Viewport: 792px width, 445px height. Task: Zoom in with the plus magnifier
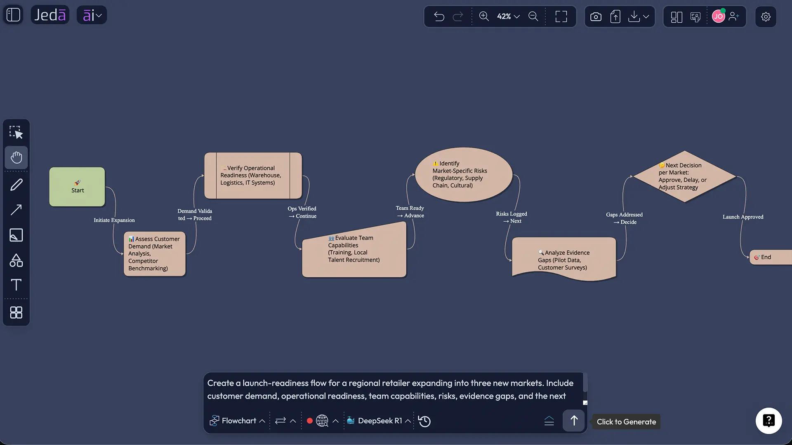click(484, 16)
